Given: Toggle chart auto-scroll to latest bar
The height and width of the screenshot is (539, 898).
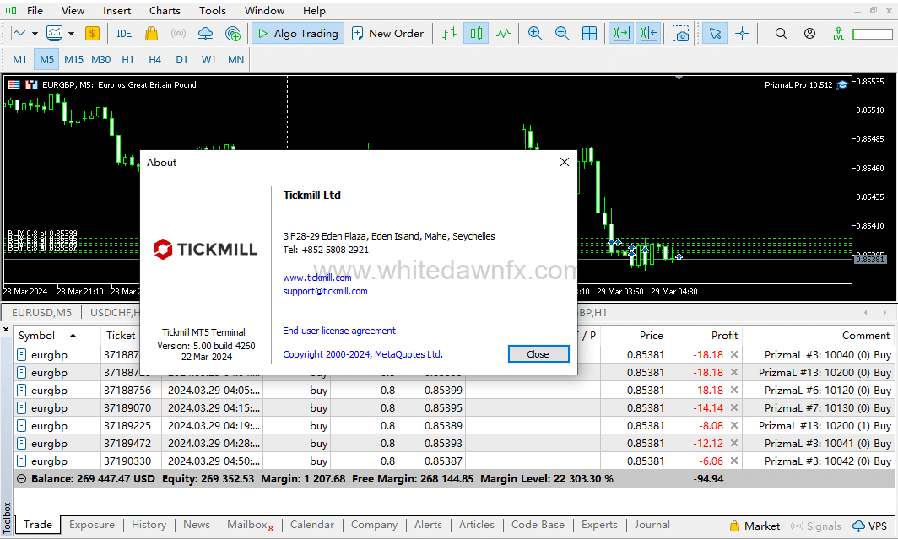Looking at the screenshot, I should [x=621, y=34].
